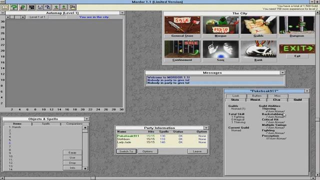Switch to the Misc tab
The height and width of the screenshot is (180, 320).
277,95
